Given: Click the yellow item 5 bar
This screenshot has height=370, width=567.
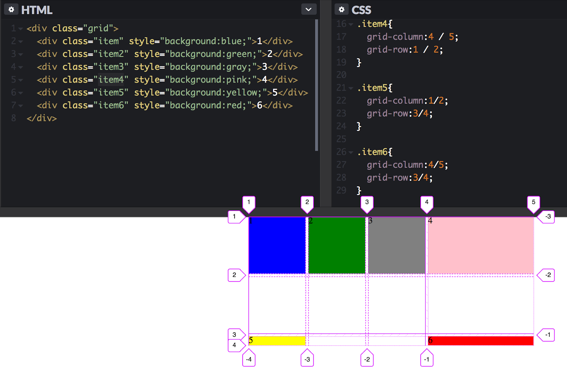Looking at the screenshot, I should coord(276,340).
